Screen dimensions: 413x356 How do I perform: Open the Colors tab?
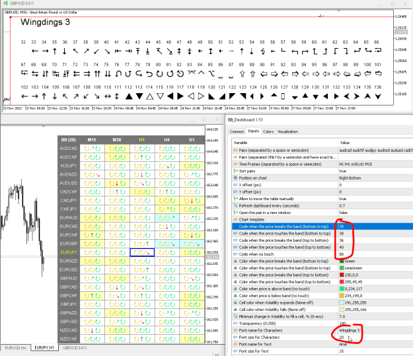click(x=268, y=131)
